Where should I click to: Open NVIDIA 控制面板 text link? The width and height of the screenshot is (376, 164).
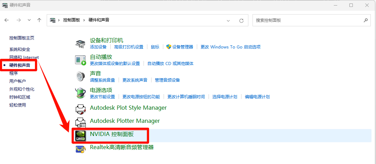tap(112, 134)
